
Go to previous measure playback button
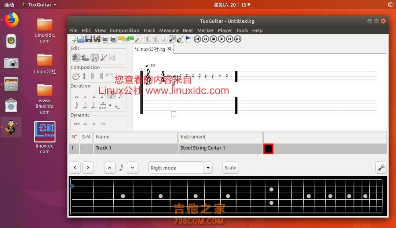point(205,39)
